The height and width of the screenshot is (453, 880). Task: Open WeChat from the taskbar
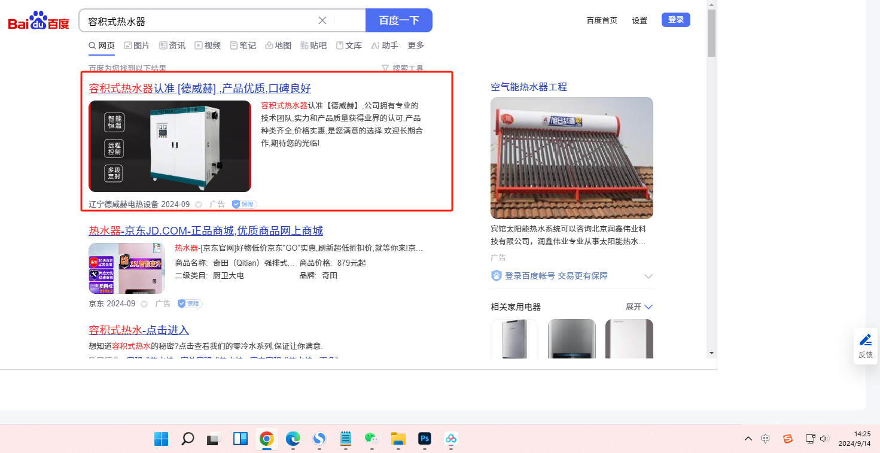[372, 439]
